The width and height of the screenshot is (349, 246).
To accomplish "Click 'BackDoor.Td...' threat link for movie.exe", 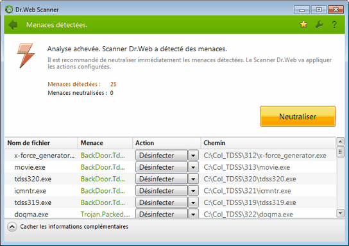I will point(103,167).
